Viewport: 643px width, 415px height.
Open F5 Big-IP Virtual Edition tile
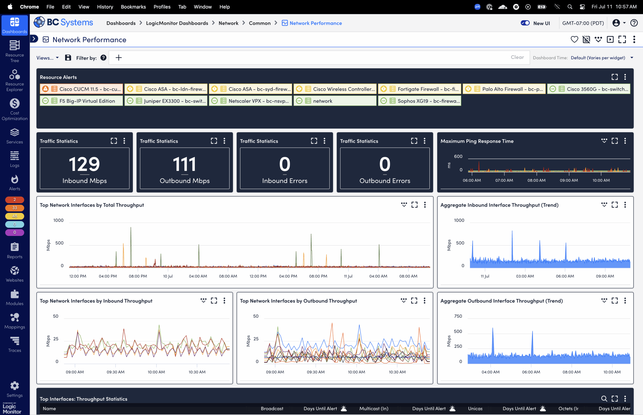coord(81,101)
